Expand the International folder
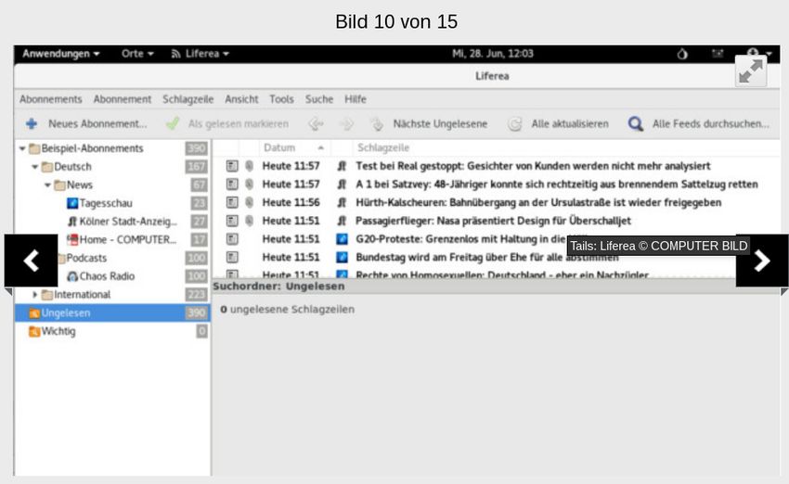Image resolution: width=789 pixels, height=484 pixels. point(34,295)
